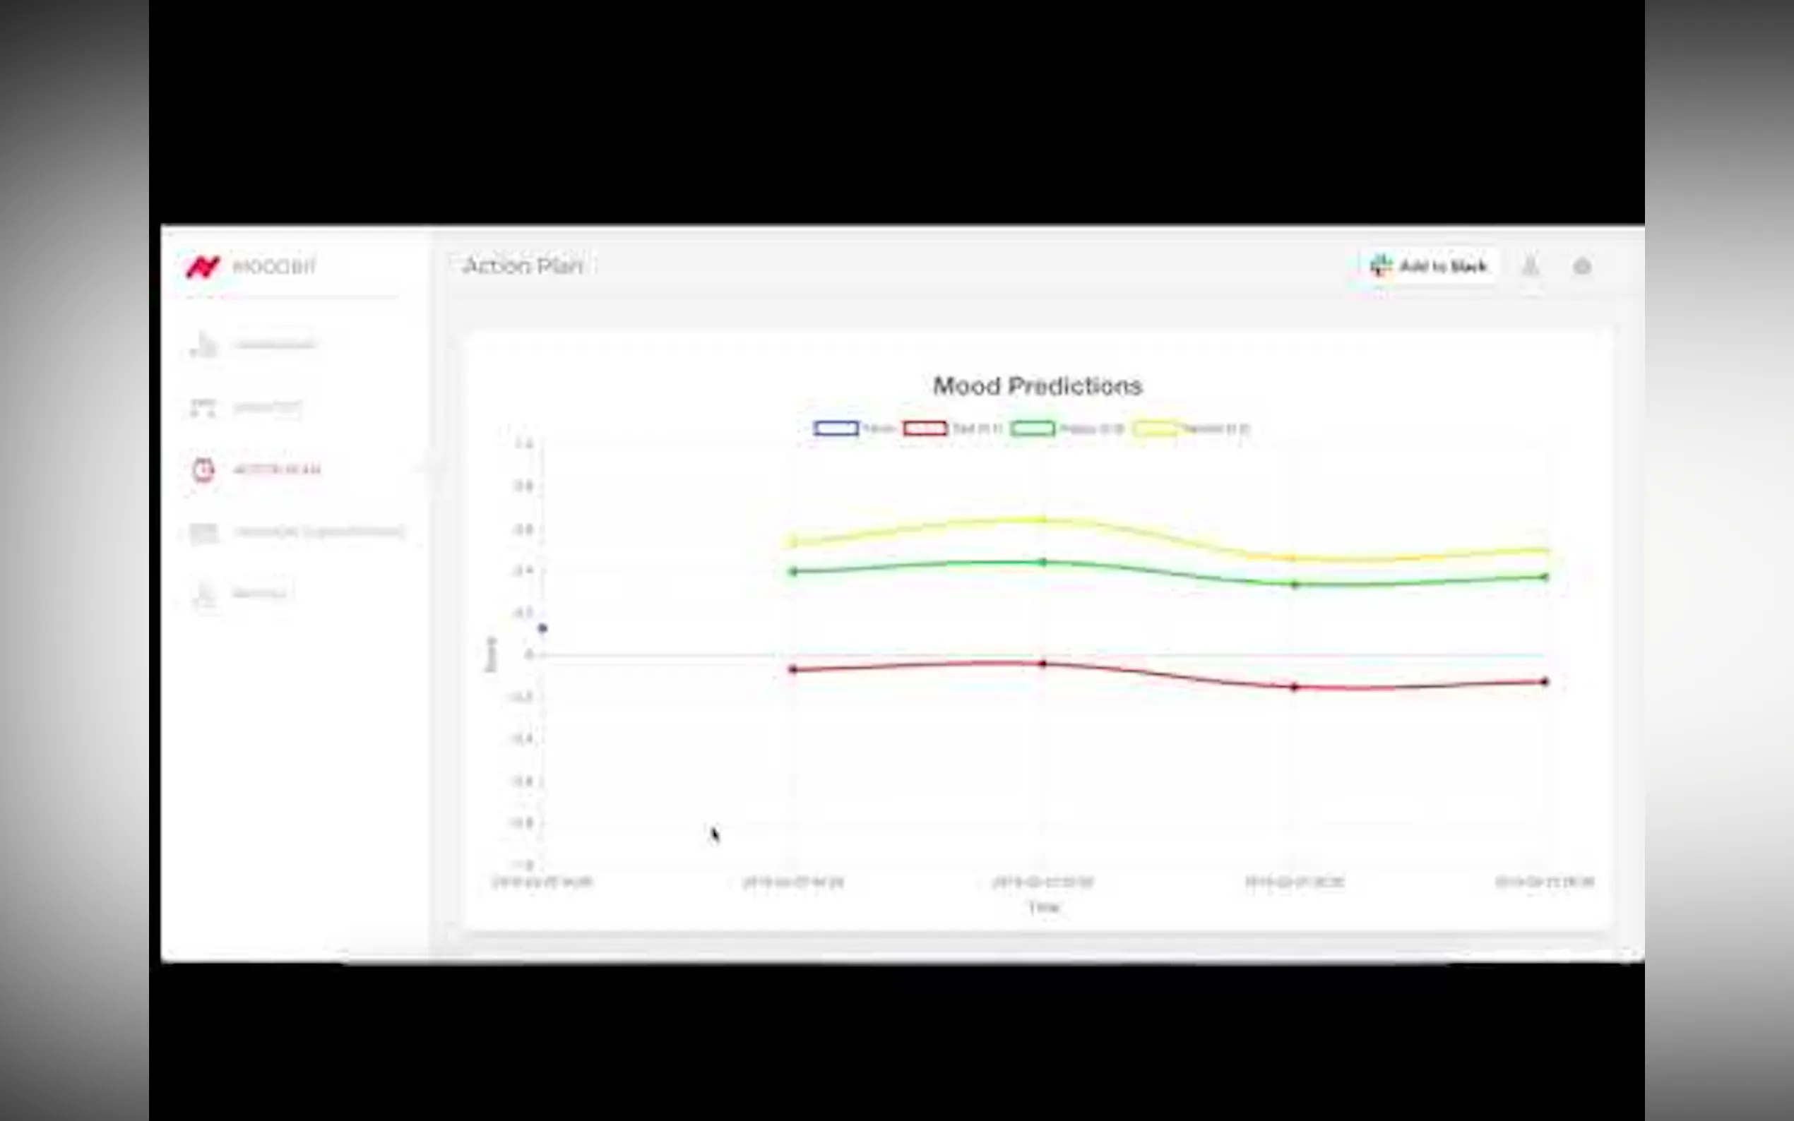Click the user profile icon in header
Image resolution: width=1794 pixels, height=1121 pixels.
click(x=1531, y=266)
